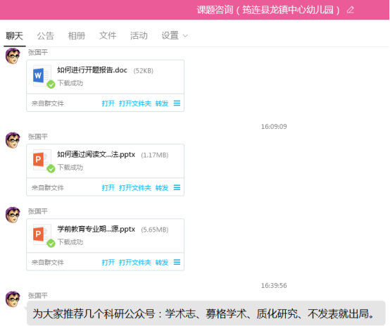Click the Word icon of 如何进行开题报告.doc
Viewport: 390px width, 326px height.
(x=42, y=75)
